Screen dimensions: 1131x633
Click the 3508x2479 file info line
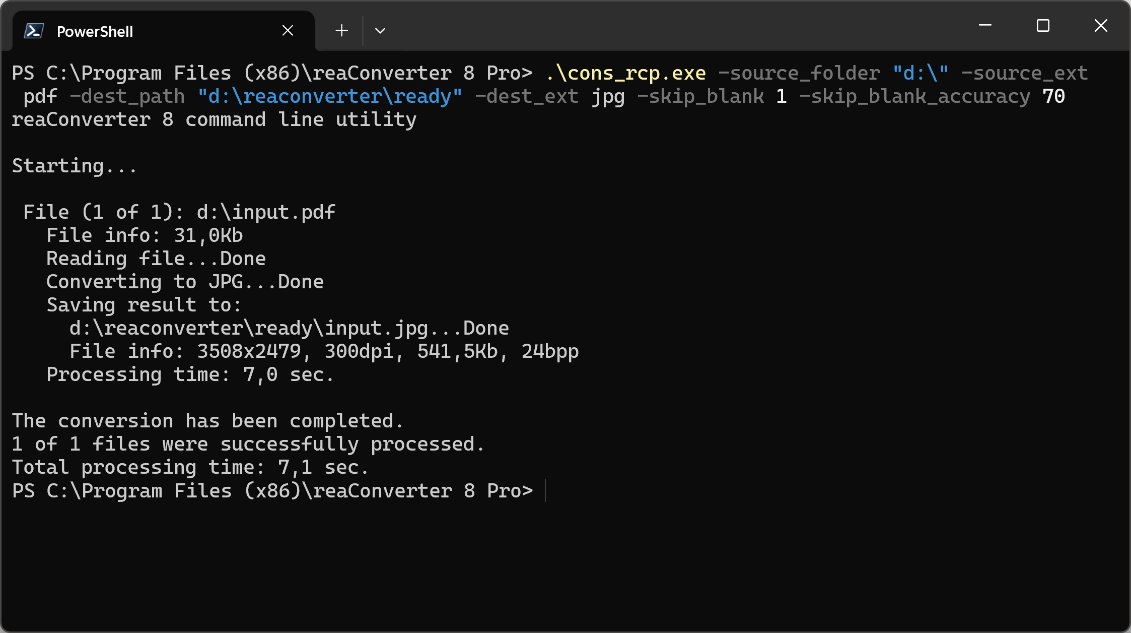point(324,351)
